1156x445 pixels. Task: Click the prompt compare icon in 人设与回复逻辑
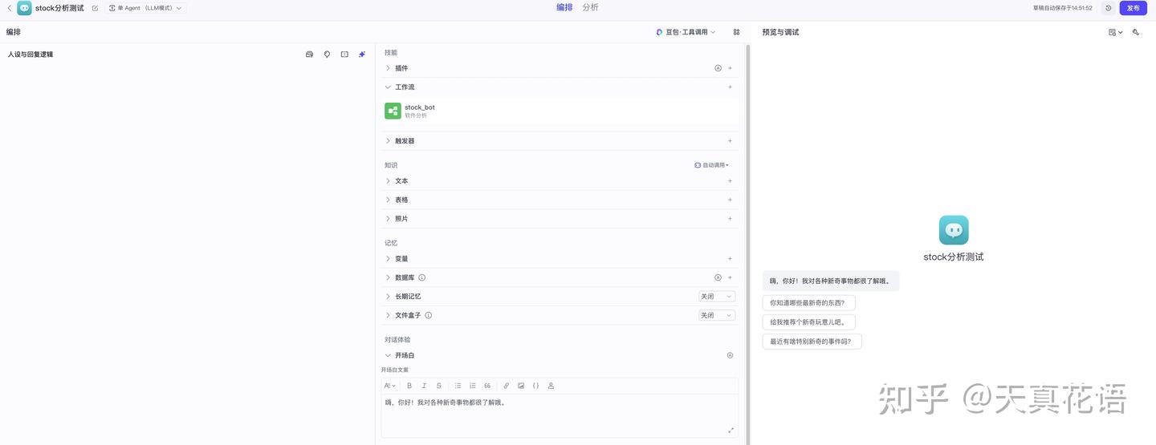point(344,55)
